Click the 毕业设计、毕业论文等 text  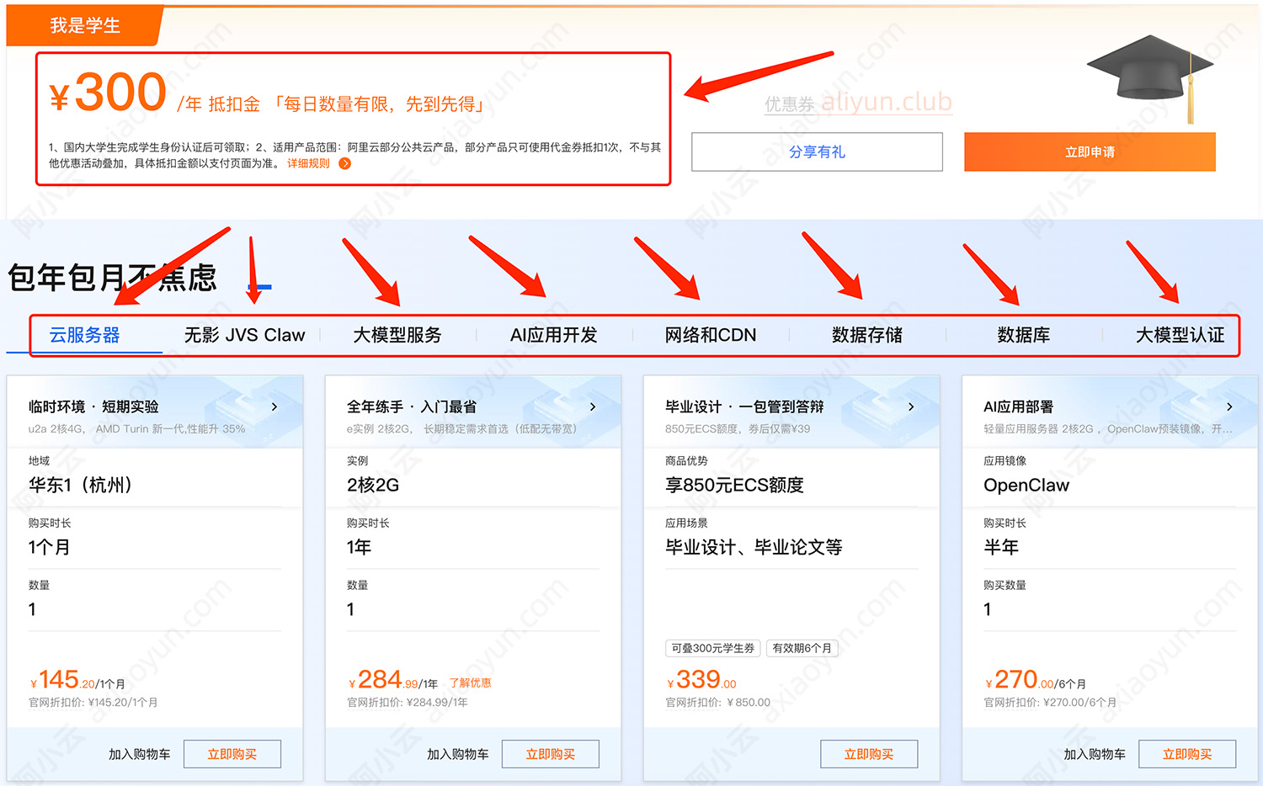[x=754, y=547]
